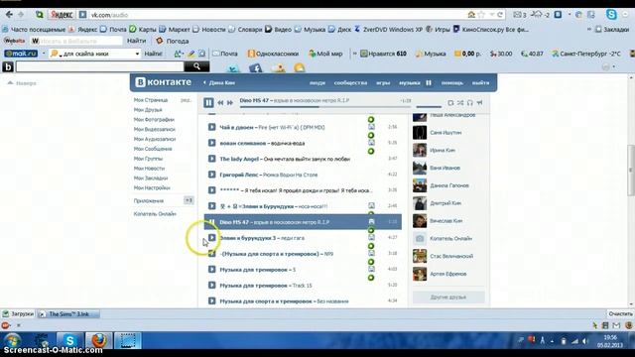Reload the page with the refresh icon

pyautogui.click(x=500, y=15)
